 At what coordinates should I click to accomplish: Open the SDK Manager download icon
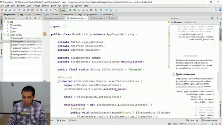pos(111,10)
